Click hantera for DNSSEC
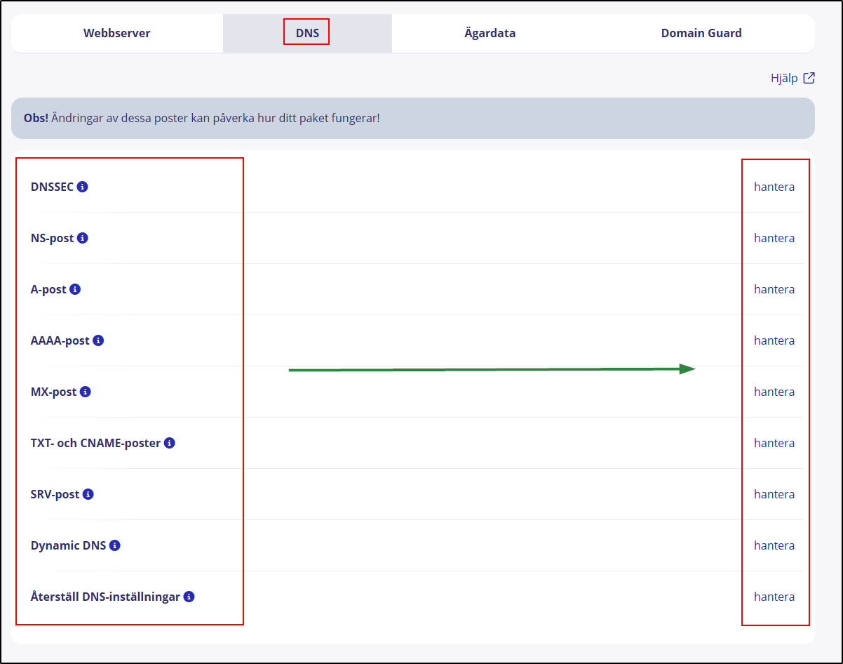The width and height of the screenshot is (843, 664). point(774,187)
